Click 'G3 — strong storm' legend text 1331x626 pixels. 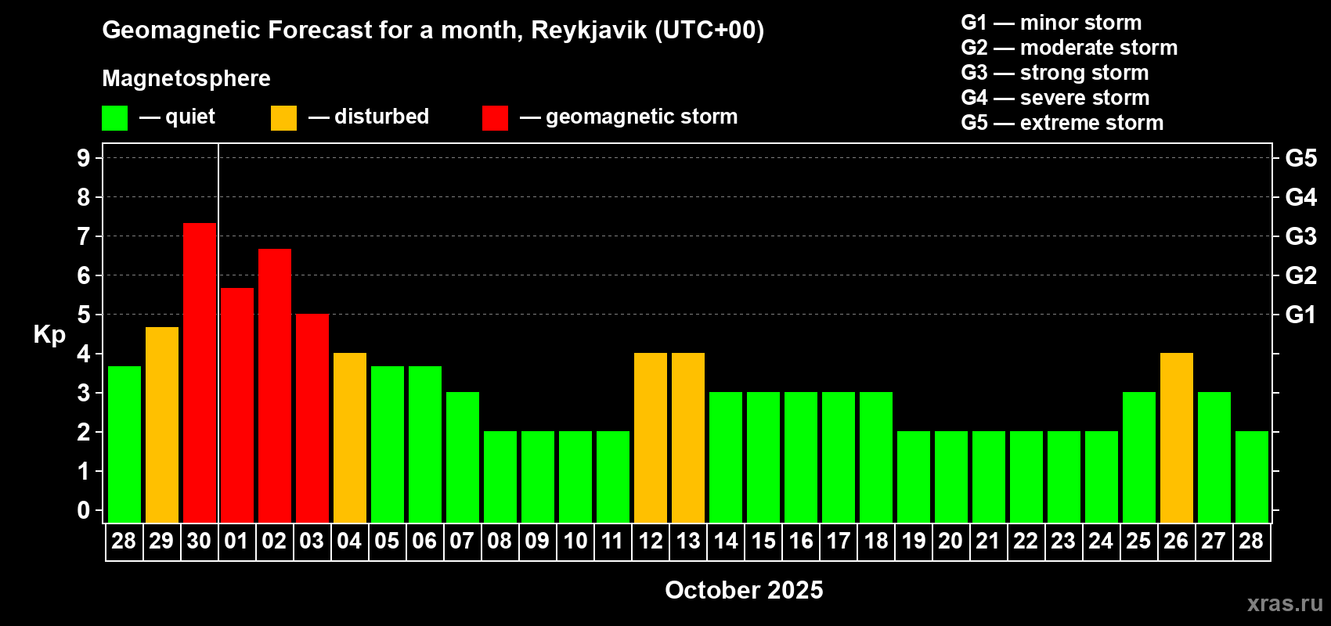coord(1055,73)
